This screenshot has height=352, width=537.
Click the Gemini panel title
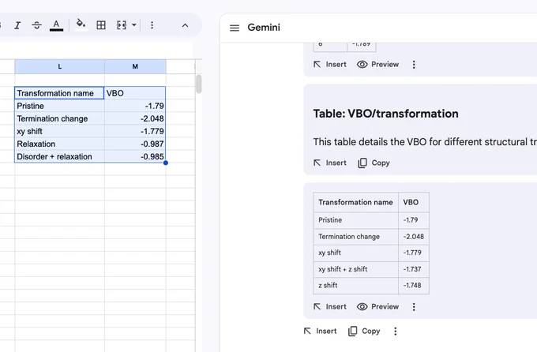point(264,28)
